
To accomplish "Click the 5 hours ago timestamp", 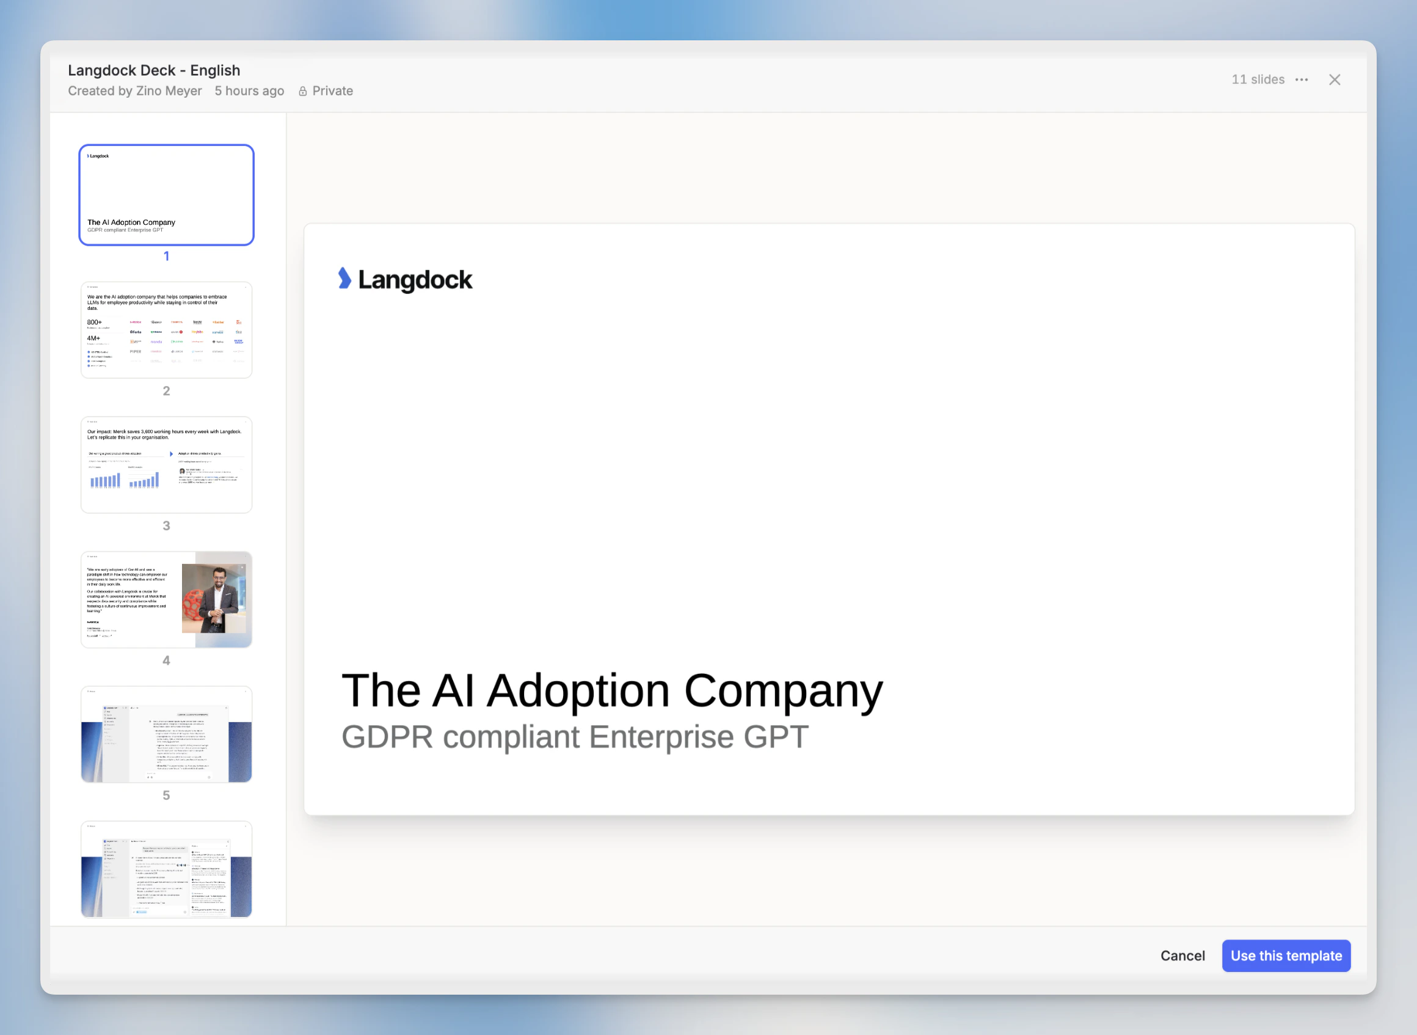I will coord(249,91).
